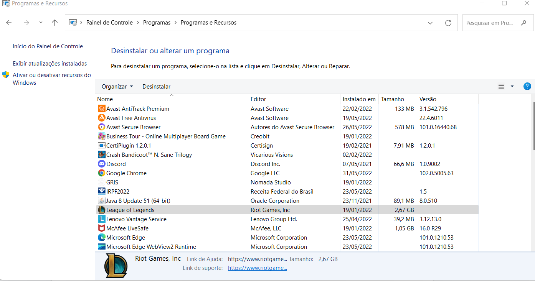
Task: Sort by the Nome column header
Action: coord(172,99)
